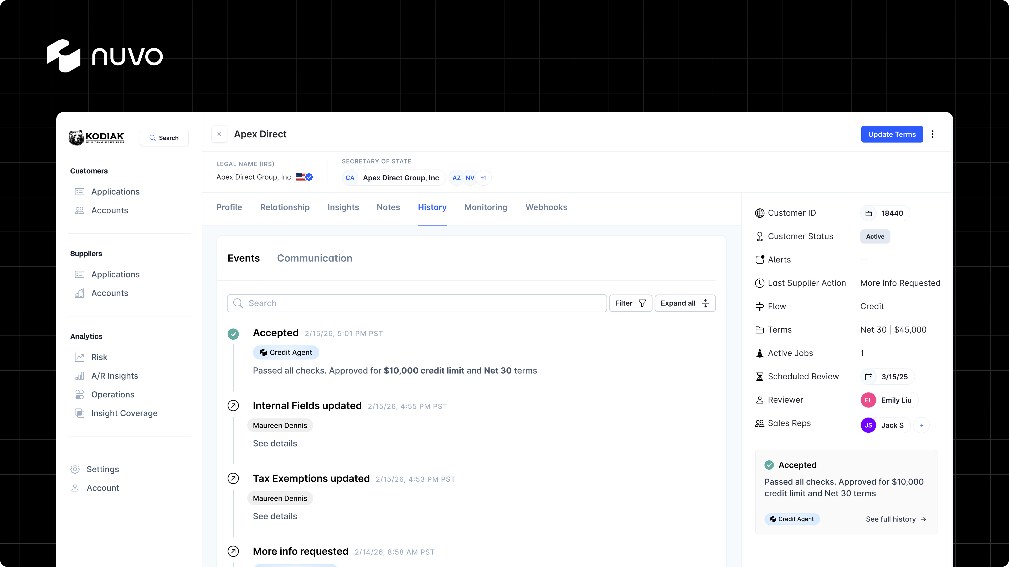Click reviewer Emily Liu chip
The image size is (1009, 567).
tap(889, 400)
